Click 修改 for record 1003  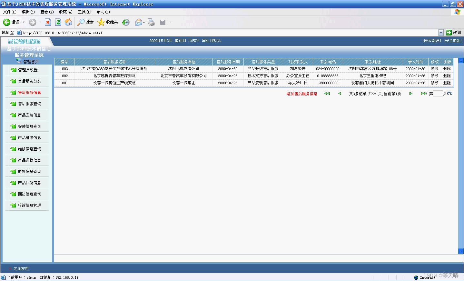[434, 68]
